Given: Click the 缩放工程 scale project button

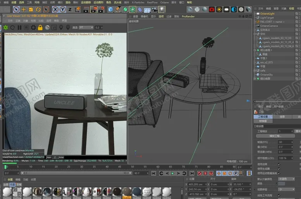Looking at the screenshot, I should [275, 136].
